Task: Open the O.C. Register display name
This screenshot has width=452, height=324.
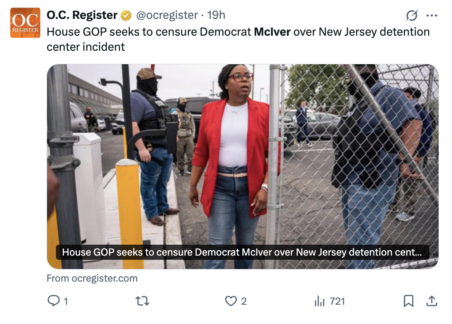Action: click(82, 15)
